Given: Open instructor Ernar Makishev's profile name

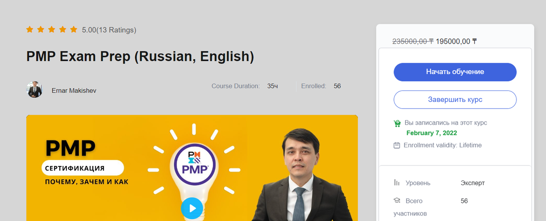Looking at the screenshot, I should [x=74, y=90].
